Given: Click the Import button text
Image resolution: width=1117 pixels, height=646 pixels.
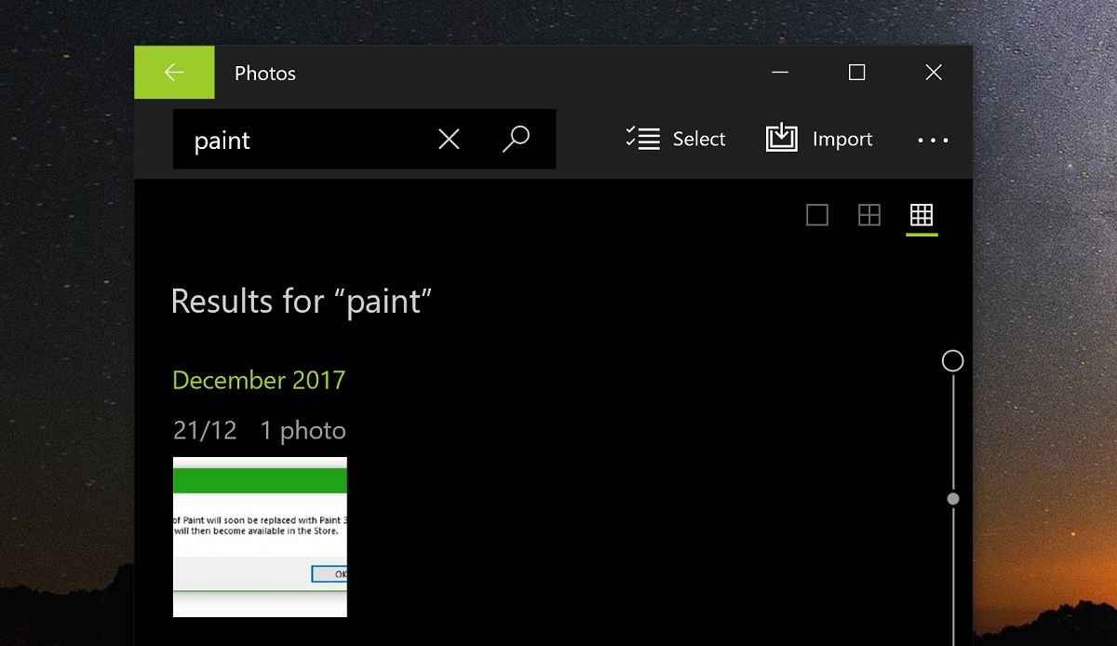Looking at the screenshot, I should pos(843,138).
